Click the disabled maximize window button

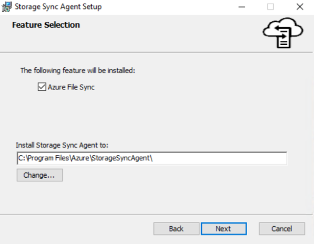point(271,7)
